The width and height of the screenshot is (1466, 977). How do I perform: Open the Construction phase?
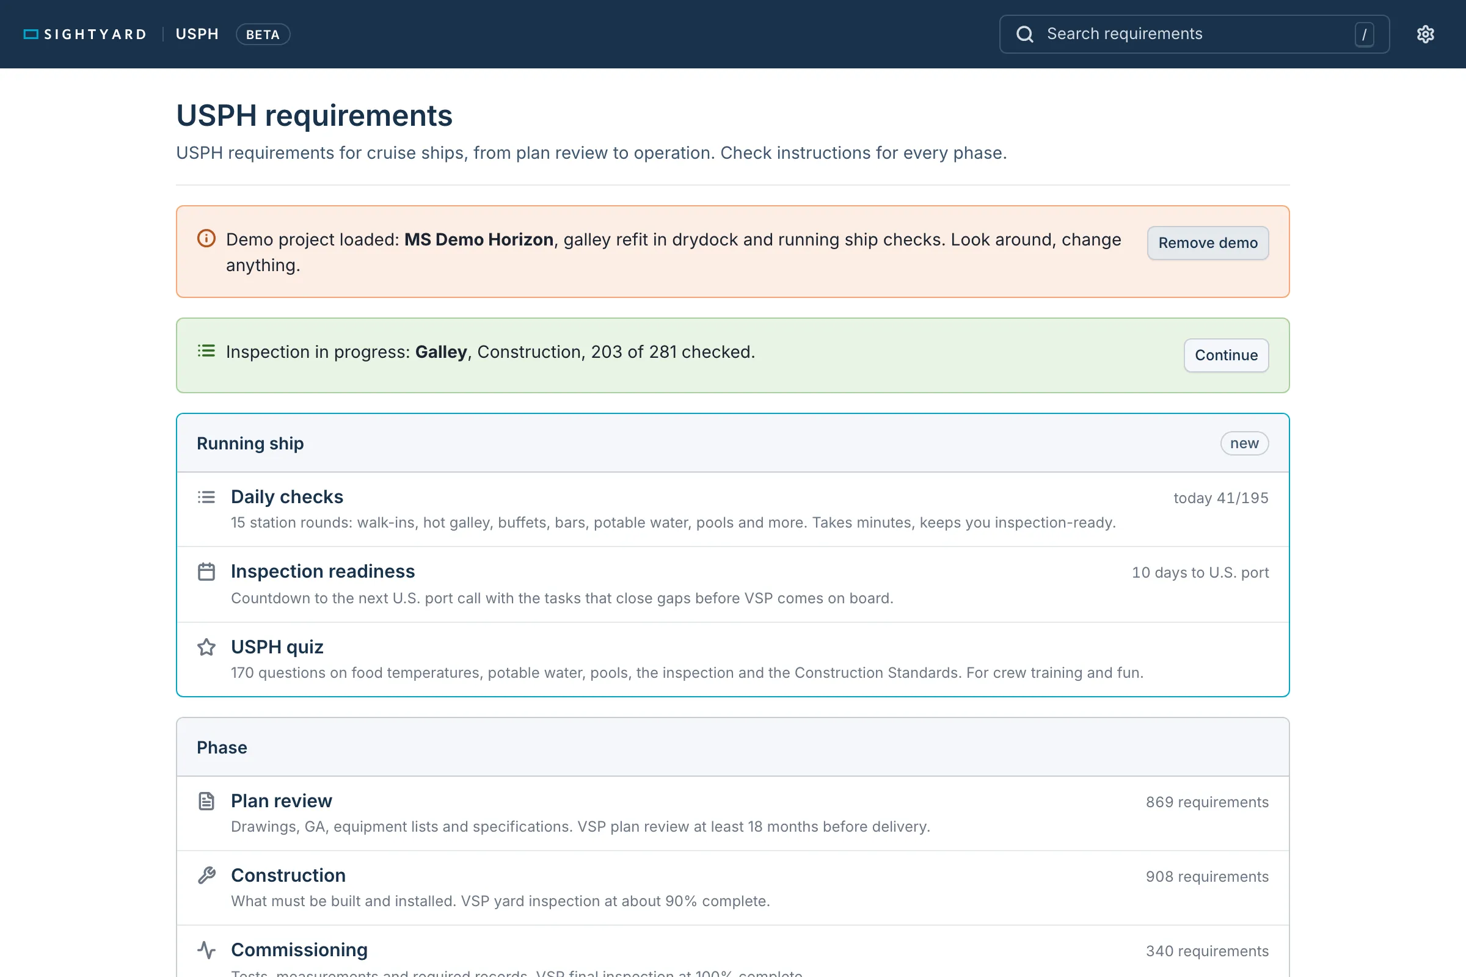tap(733, 888)
